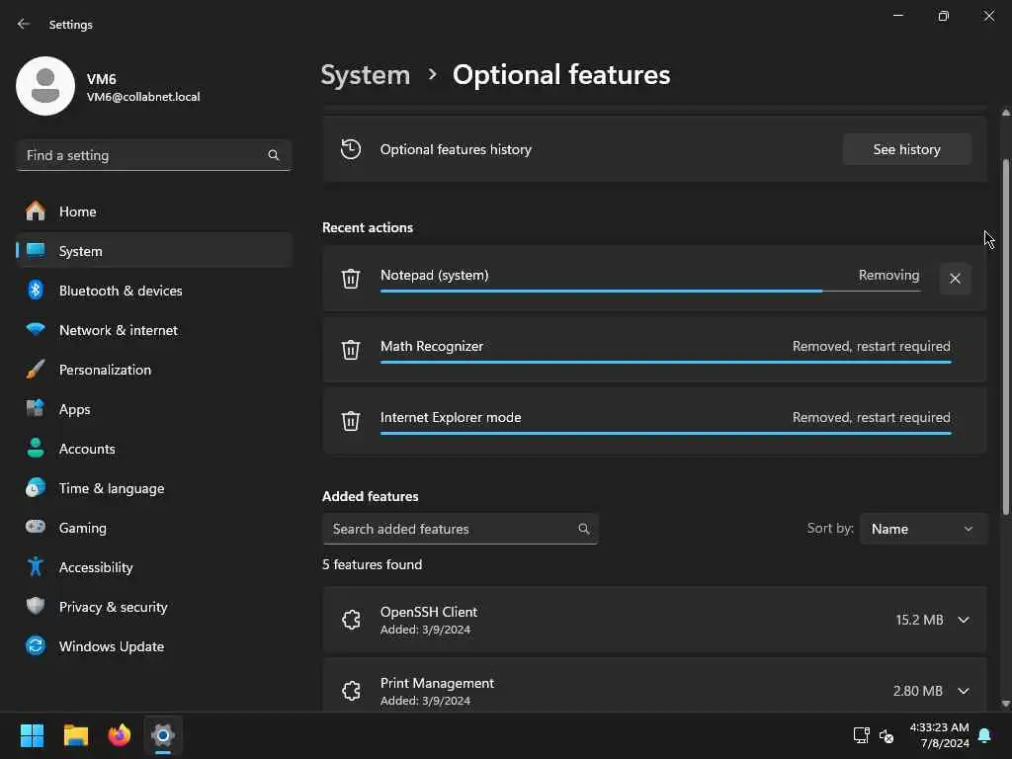Select Privacy & security in sidebar
The height and width of the screenshot is (759, 1012).
click(113, 607)
